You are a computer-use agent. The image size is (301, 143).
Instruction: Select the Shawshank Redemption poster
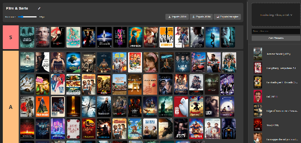pyautogui.click(x=165, y=84)
